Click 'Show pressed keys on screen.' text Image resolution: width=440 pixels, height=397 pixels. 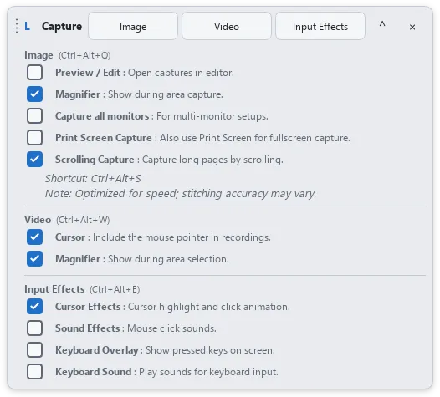pyautogui.click(x=210, y=350)
